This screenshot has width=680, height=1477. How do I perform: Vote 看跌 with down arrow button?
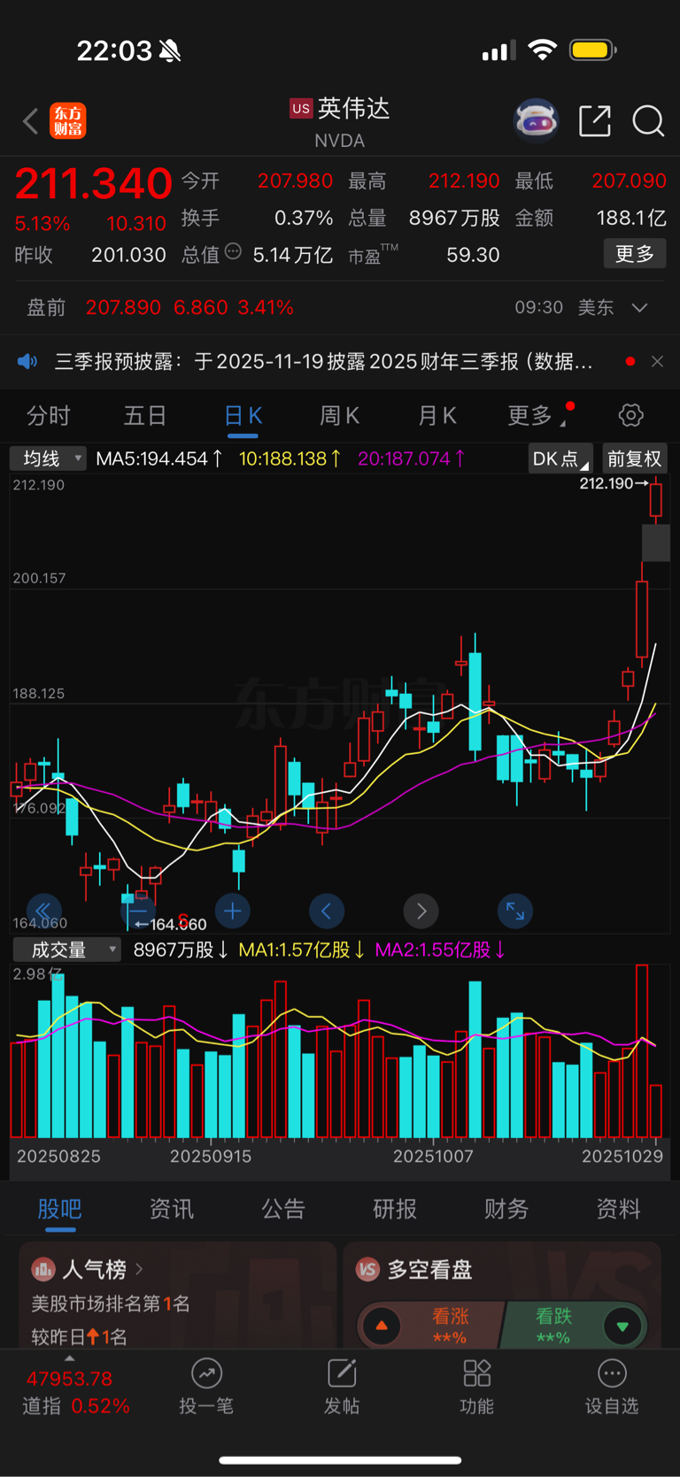click(x=622, y=1326)
